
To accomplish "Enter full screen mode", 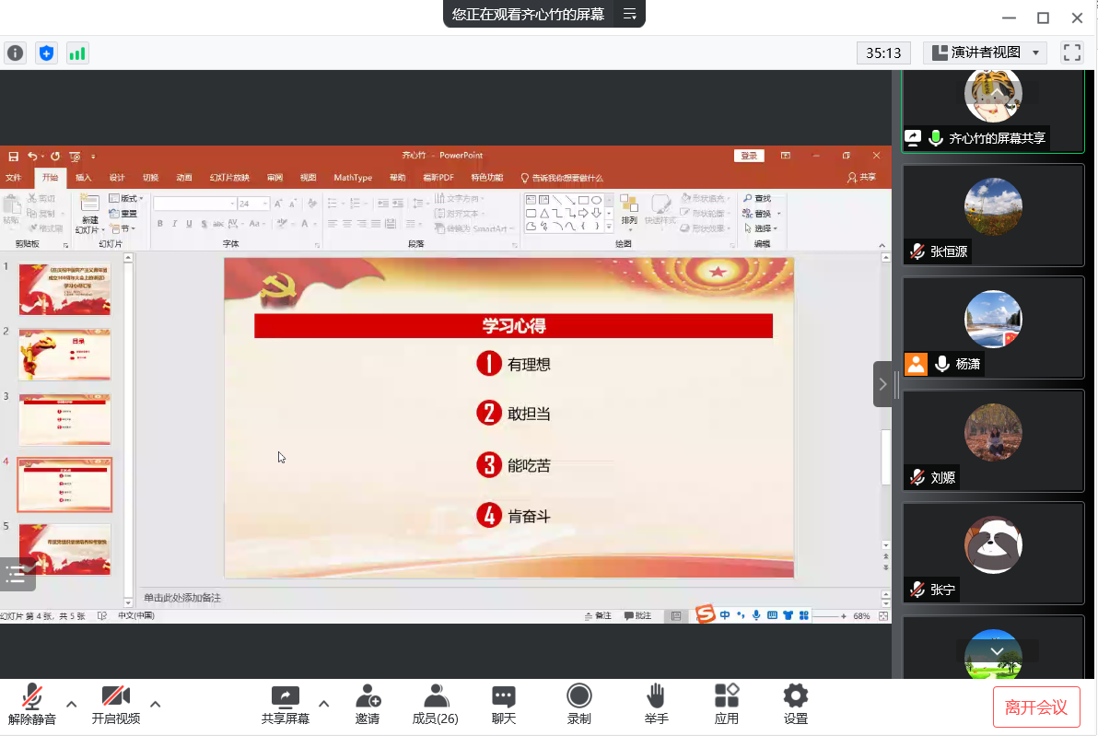I will tap(1071, 53).
